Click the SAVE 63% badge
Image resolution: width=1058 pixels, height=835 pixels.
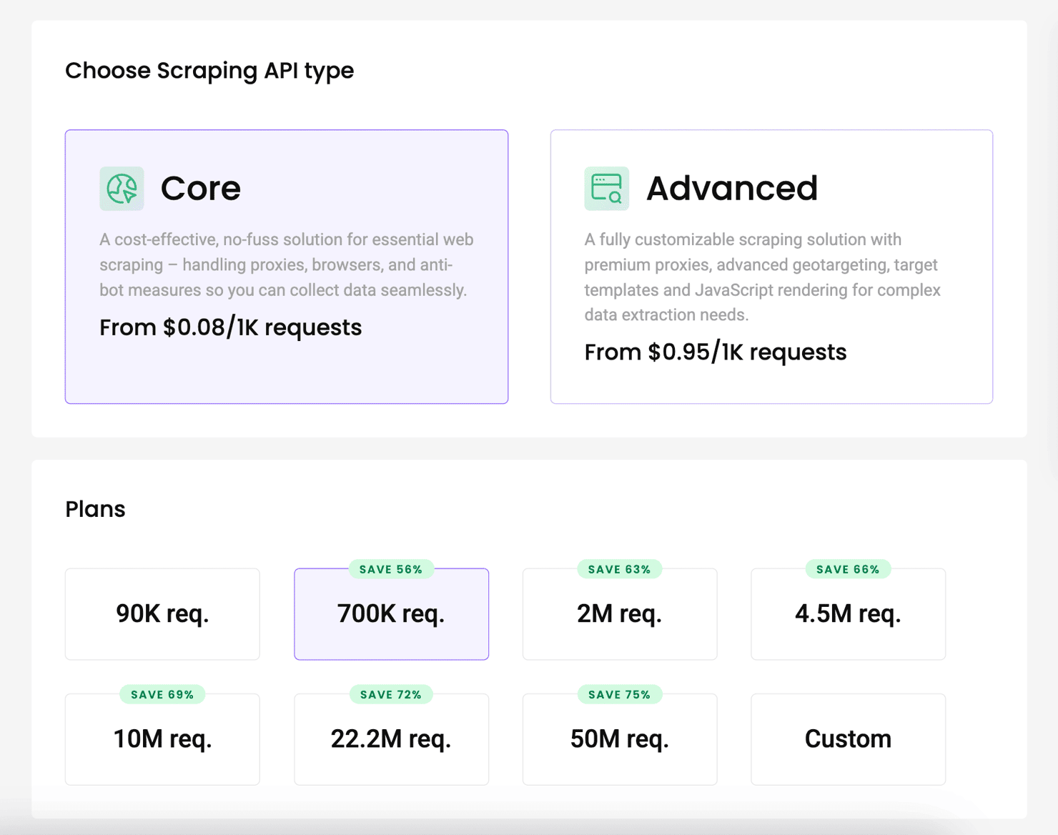(x=619, y=570)
